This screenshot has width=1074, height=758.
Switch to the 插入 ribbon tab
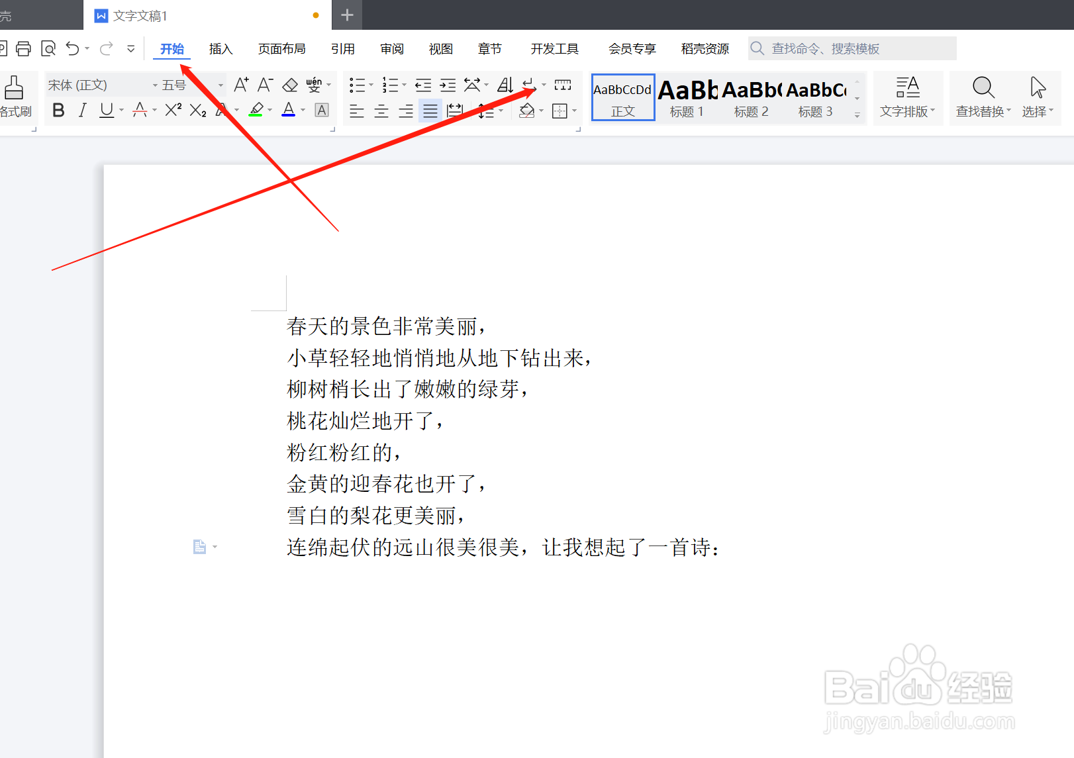pyautogui.click(x=220, y=48)
